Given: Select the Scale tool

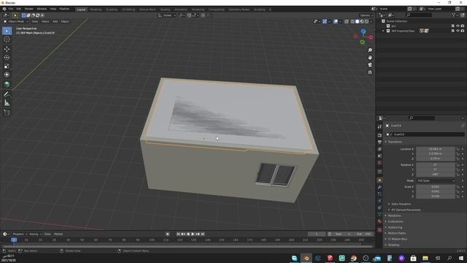Looking at the screenshot, I should pos(7,66).
